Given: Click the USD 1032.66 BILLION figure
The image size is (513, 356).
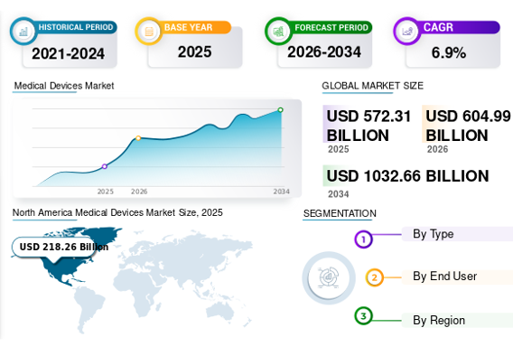Looking at the screenshot, I should click(x=407, y=176).
